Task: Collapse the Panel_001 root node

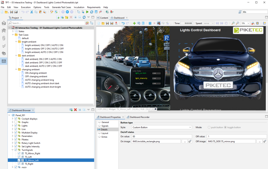Action: click(x=9, y=115)
